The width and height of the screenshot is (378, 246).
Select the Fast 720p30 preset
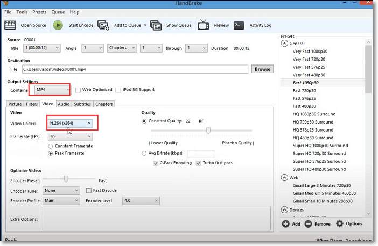point(304,91)
